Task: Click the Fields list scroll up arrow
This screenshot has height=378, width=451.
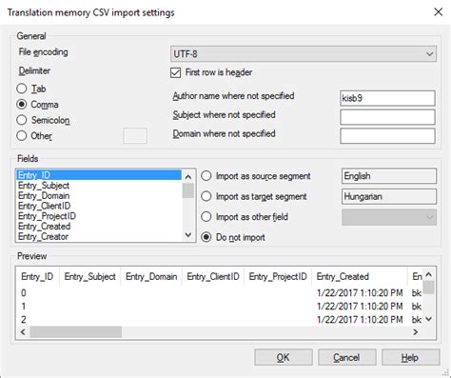Action: tap(188, 177)
